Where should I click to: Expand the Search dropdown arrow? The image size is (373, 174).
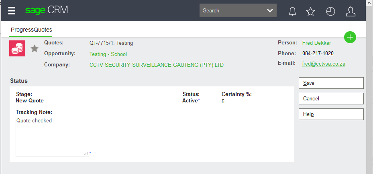coord(270,11)
